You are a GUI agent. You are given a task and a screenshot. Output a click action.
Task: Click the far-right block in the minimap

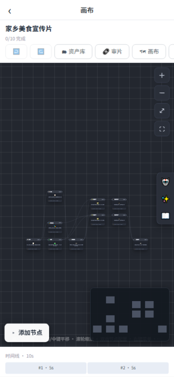pos(162,329)
